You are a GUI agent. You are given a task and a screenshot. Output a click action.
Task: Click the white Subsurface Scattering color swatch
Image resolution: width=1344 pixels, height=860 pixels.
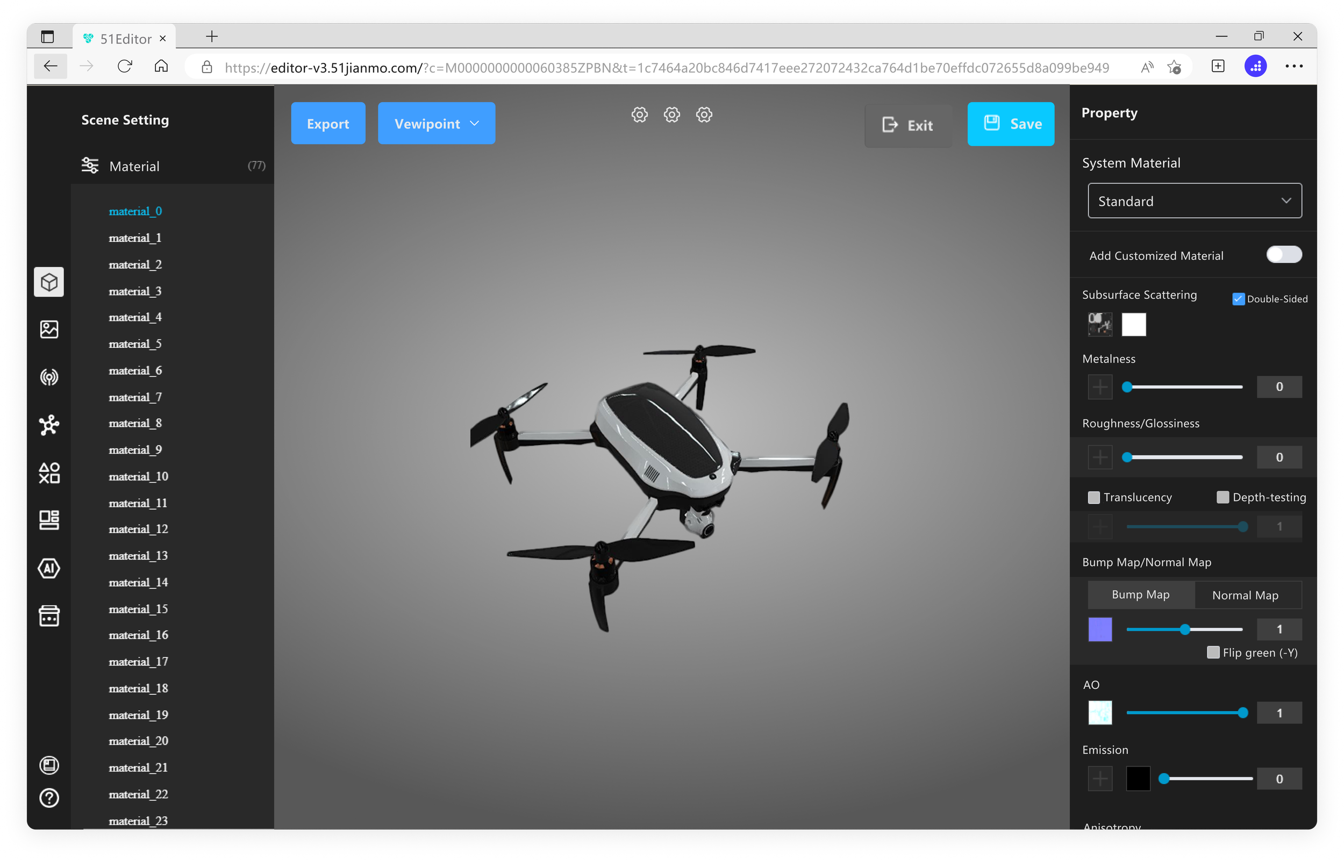1133,325
